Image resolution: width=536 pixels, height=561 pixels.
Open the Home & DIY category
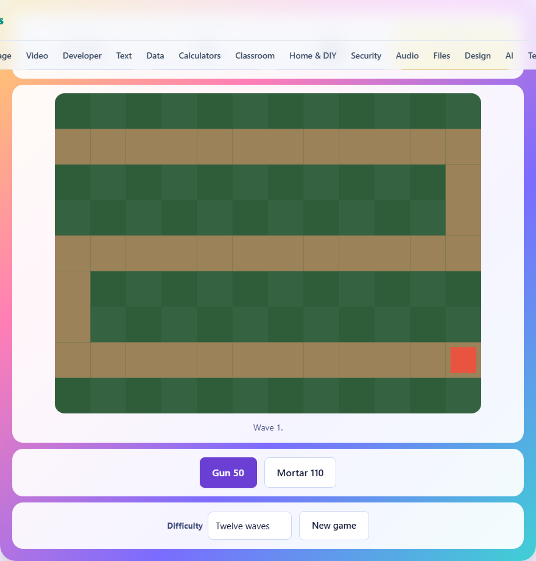(313, 56)
